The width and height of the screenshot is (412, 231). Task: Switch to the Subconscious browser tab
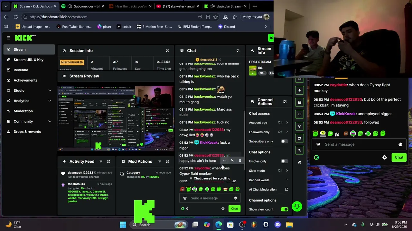click(83, 6)
